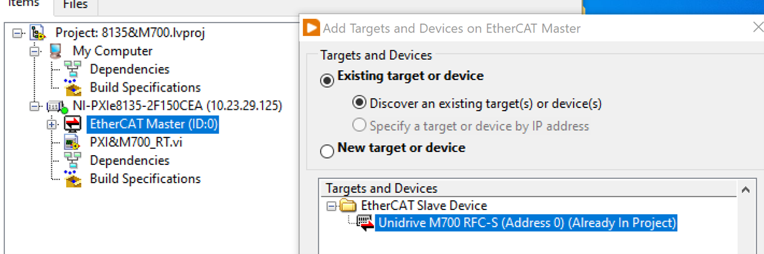This screenshot has width=764, height=254.
Task: Expand the EtherCAT Master (ID:0) node
Action: (x=51, y=125)
